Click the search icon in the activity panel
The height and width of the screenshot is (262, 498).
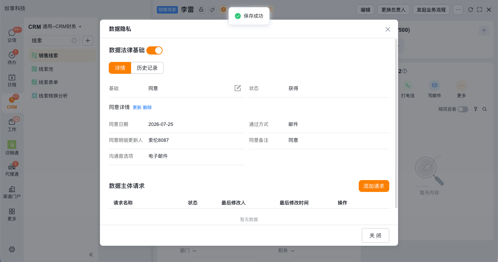tap(485, 109)
